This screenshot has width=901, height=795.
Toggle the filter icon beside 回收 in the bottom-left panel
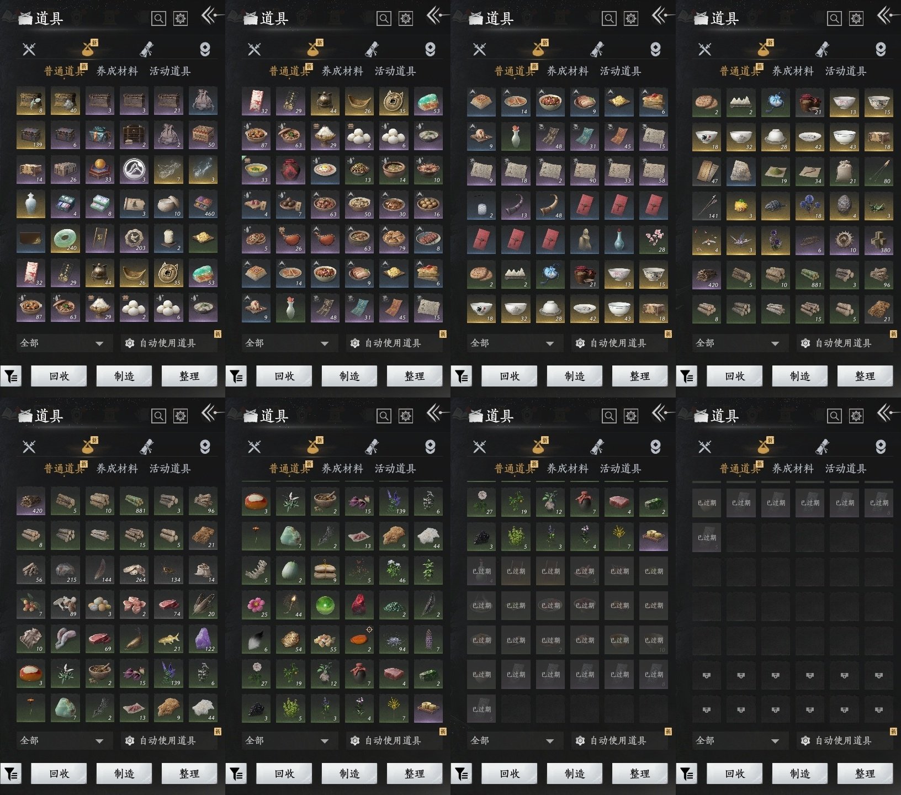pyautogui.click(x=12, y=774)
